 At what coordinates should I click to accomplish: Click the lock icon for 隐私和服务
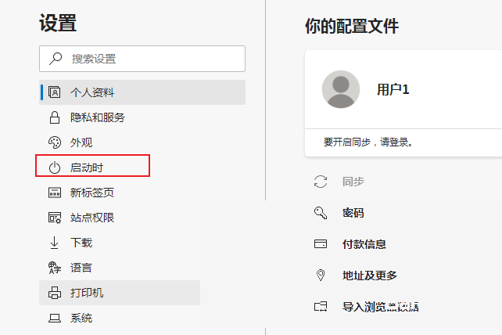coord(55,117)
